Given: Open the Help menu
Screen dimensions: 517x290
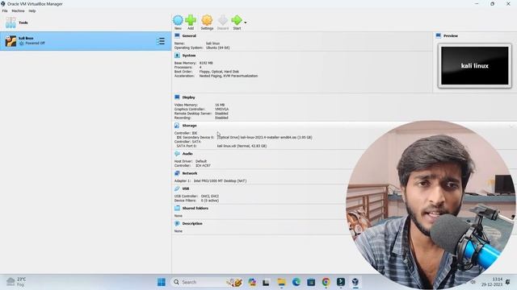Looking at the screenshot, I should (32, 10).
